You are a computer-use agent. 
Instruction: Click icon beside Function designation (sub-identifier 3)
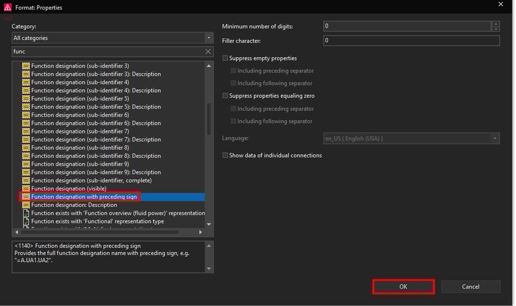(26, 66)
